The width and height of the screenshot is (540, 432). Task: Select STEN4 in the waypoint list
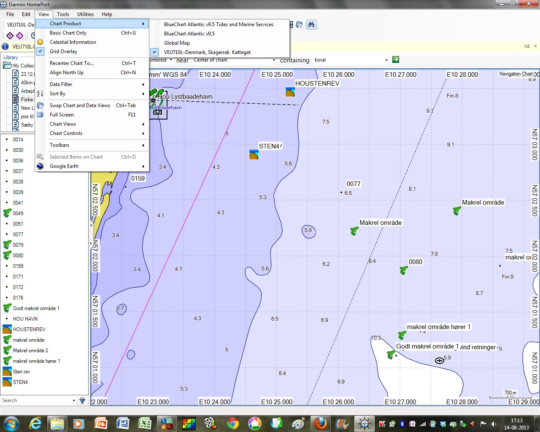click(x=20, y=382)
